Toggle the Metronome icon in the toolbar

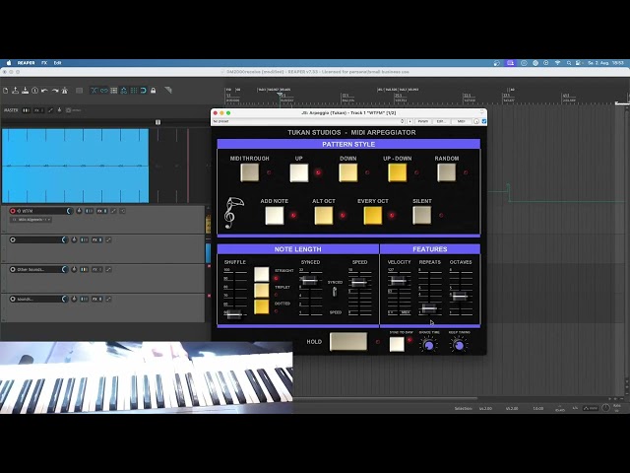(64, 91)
